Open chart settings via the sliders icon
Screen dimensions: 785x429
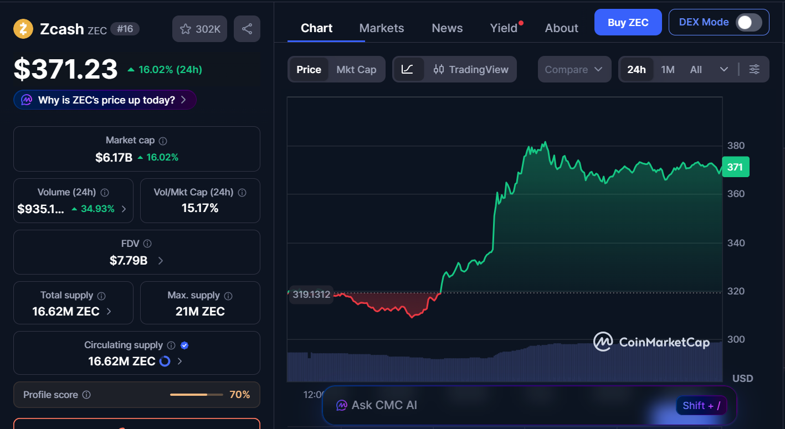tap(754, 69)
